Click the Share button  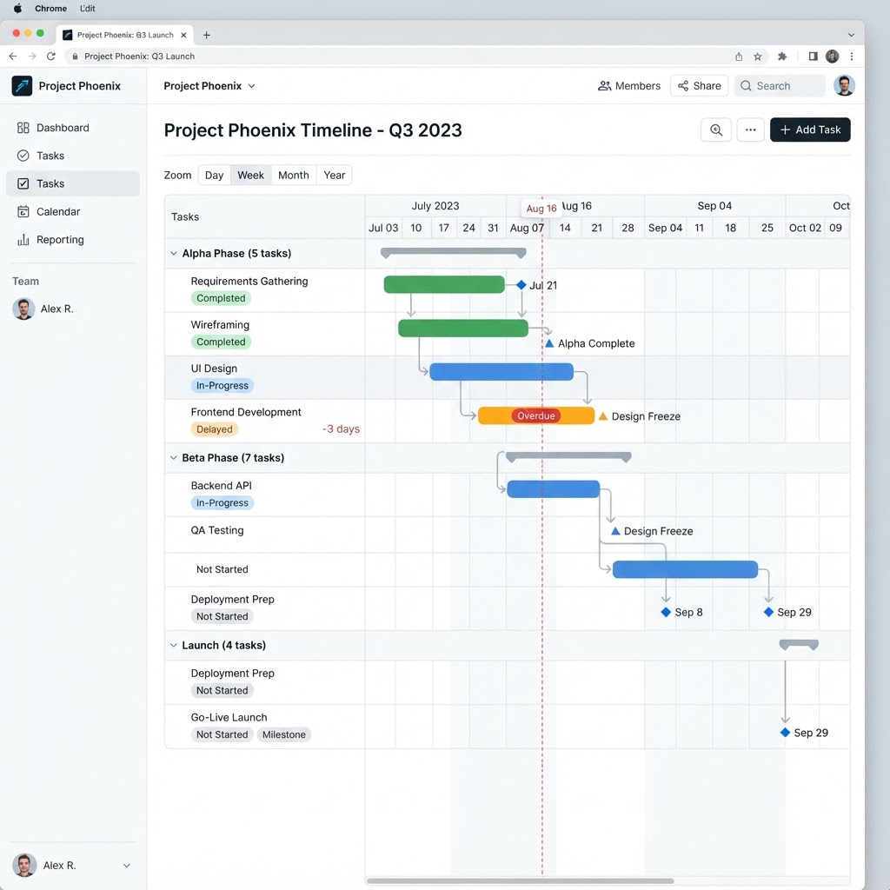pos(700,86)
